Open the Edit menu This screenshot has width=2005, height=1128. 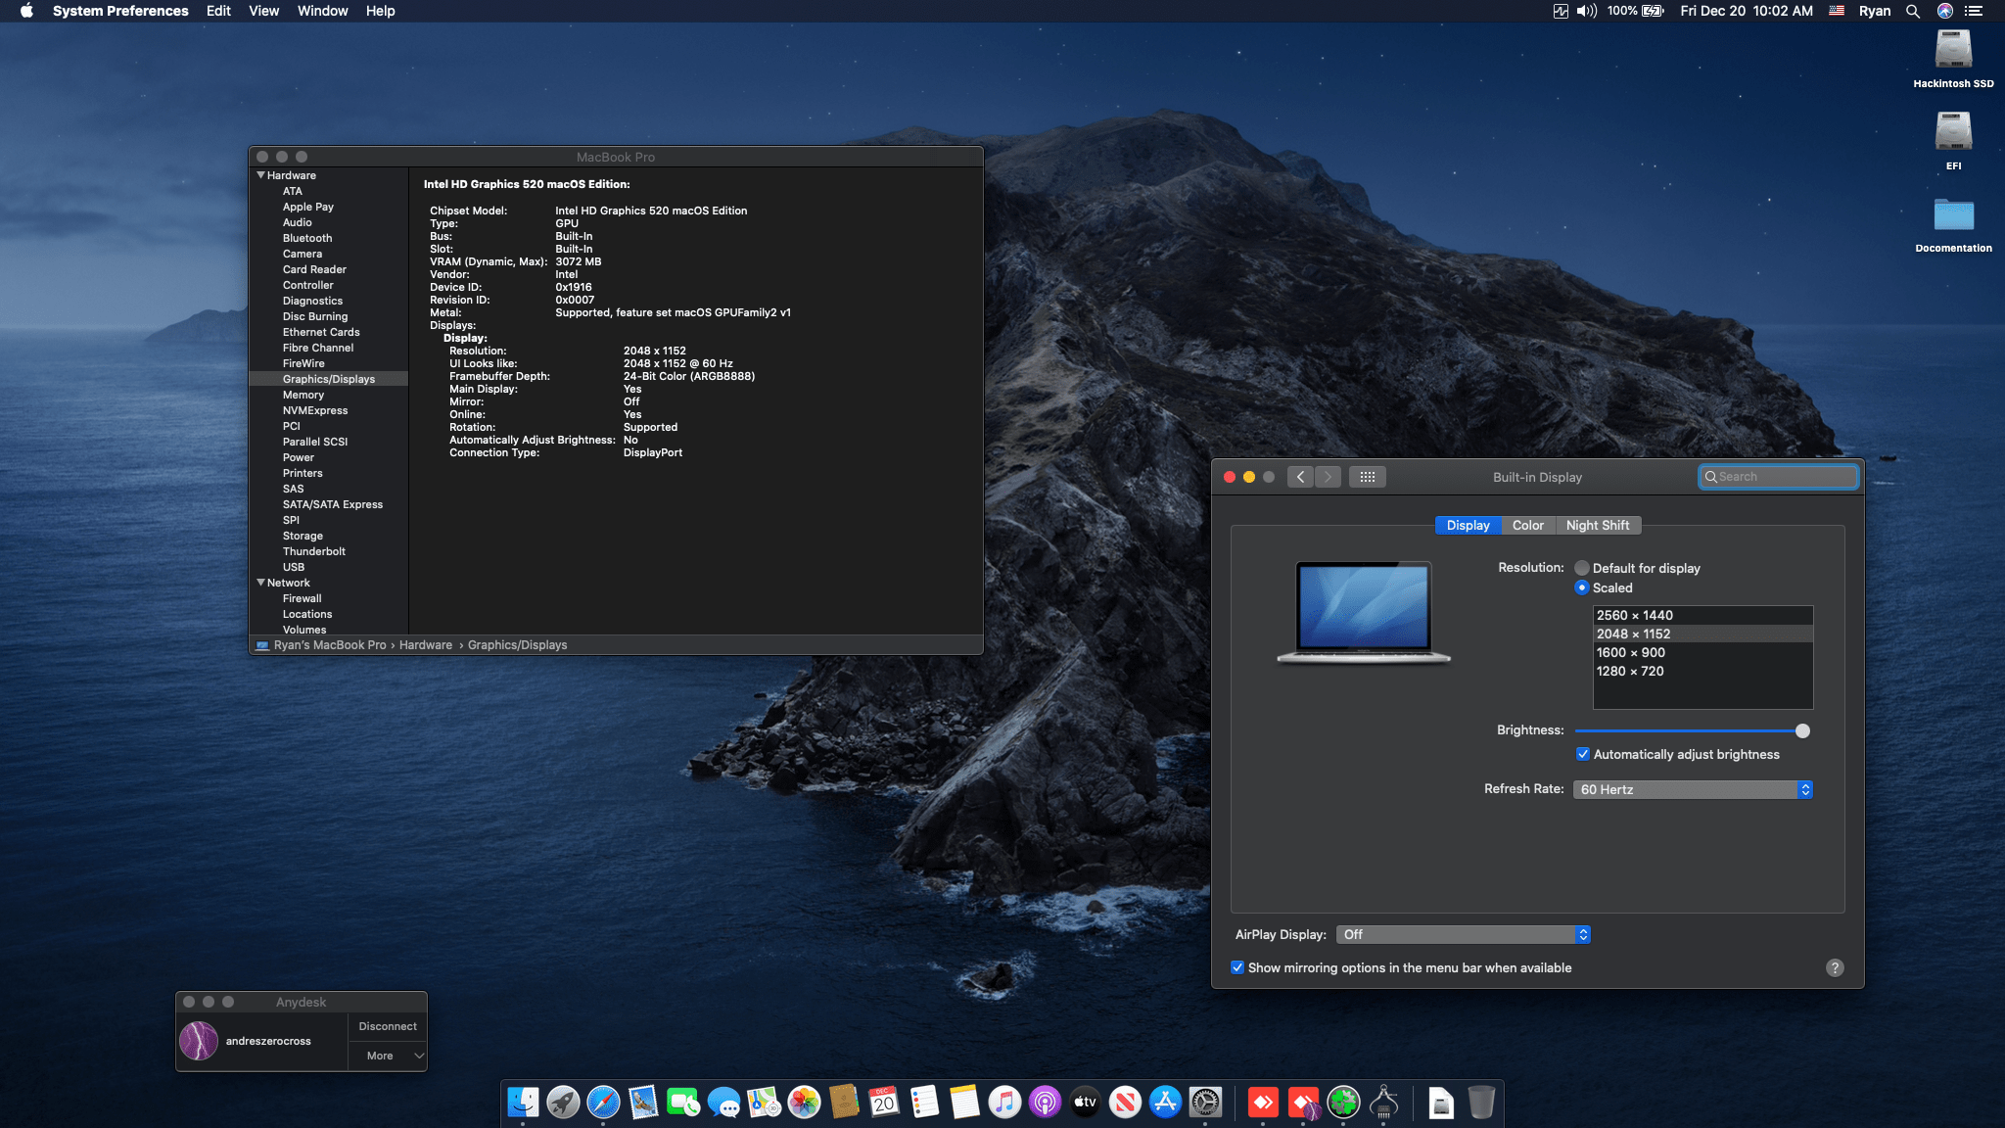pos(218,11)
